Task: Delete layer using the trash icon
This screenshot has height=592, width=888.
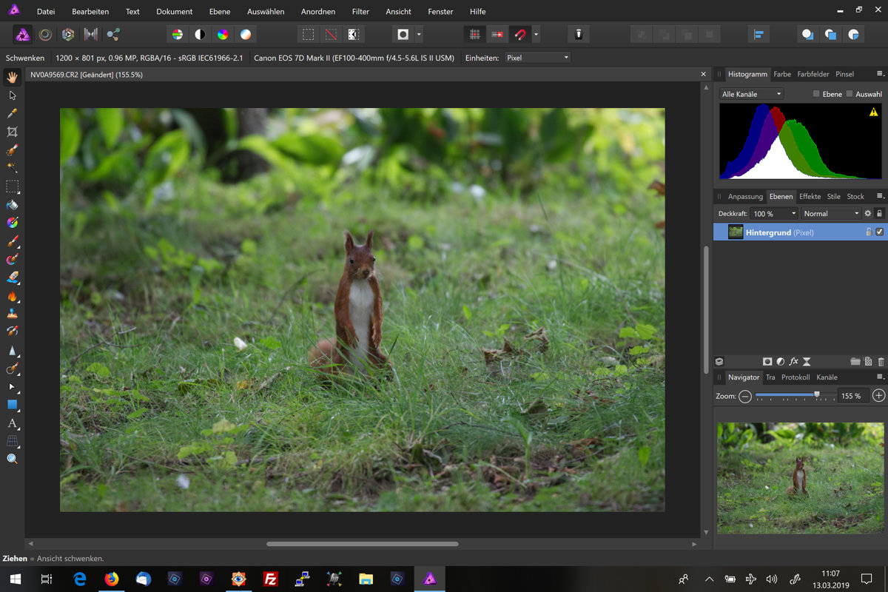Action: coord(881,362)
